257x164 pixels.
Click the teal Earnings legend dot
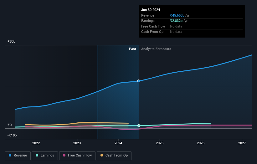pos(37,155)
